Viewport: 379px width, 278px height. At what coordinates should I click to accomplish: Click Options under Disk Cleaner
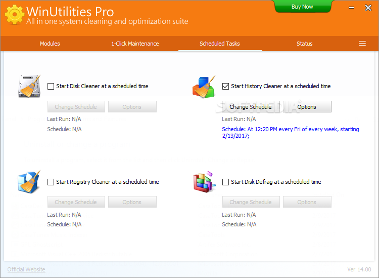132,107
